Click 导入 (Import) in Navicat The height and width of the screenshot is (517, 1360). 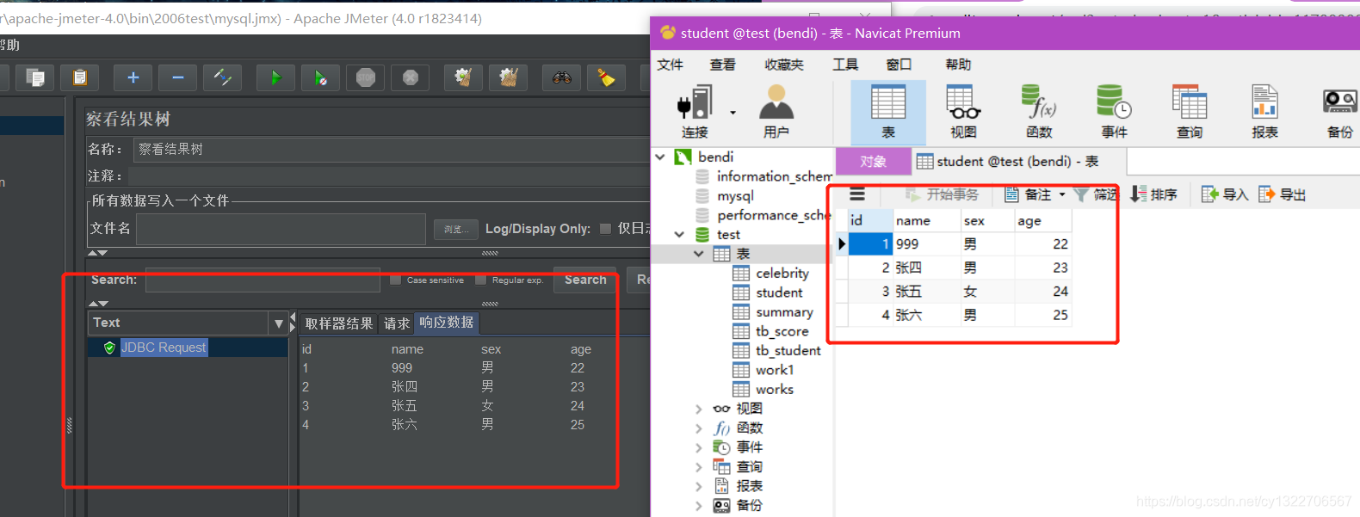[x=1224, y=194]
